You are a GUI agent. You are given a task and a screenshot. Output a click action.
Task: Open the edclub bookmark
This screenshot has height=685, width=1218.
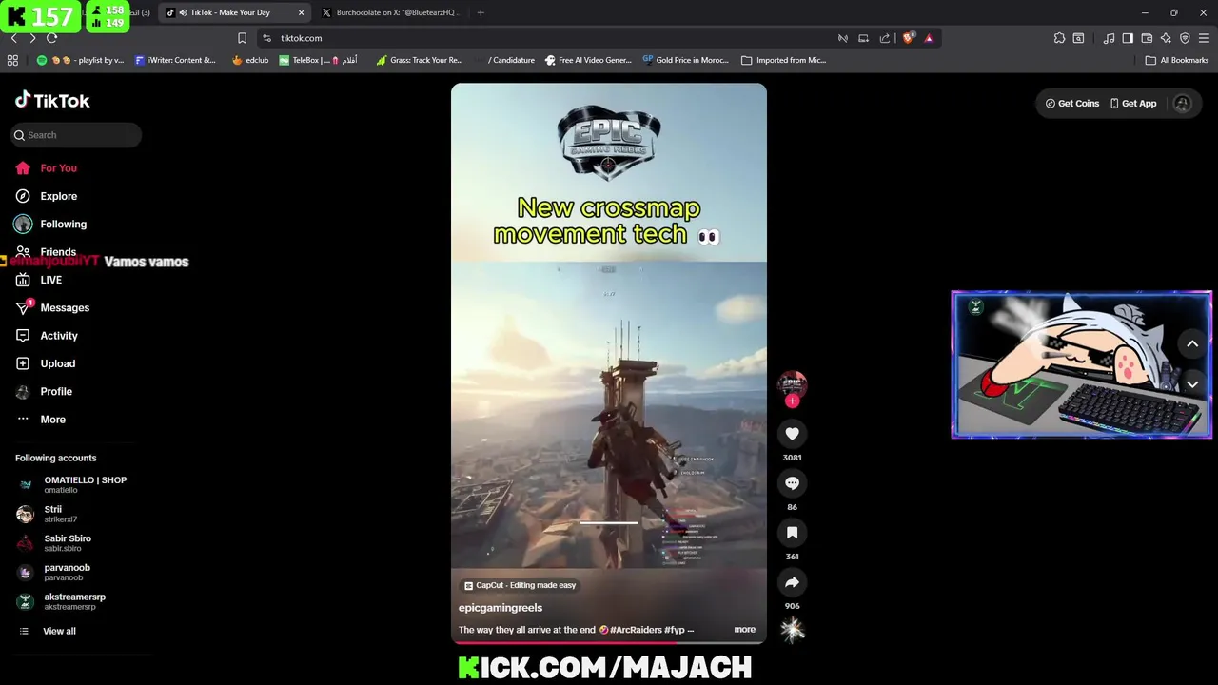point(250,60)
